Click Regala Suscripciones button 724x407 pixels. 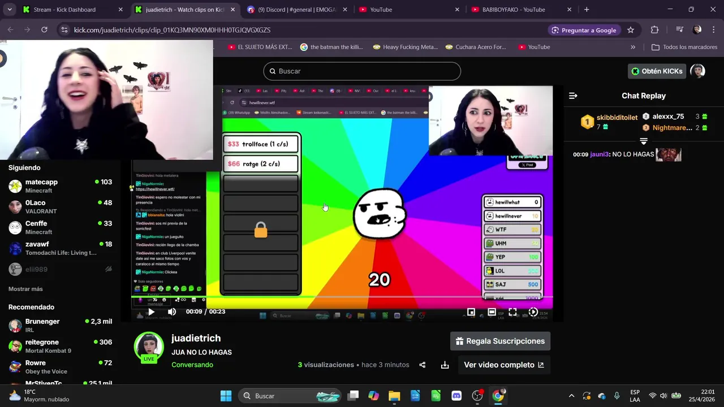(500, 341)
